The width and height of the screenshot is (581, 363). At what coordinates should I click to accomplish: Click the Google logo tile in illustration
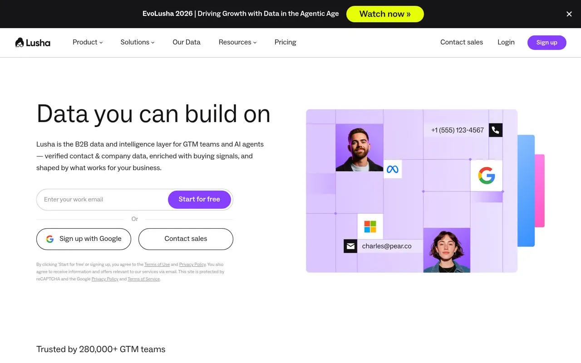487,176
